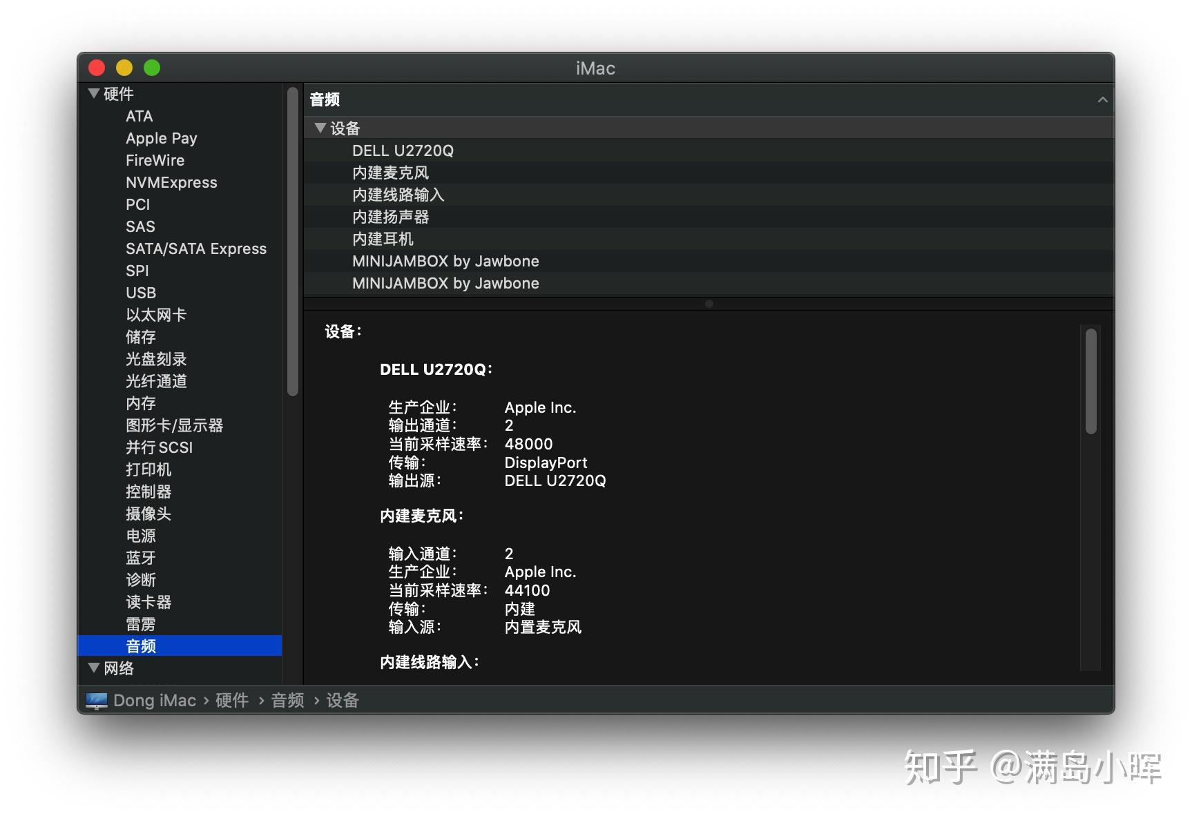
Task: Select 内建扬声器 device row
Action: (709, 217)
